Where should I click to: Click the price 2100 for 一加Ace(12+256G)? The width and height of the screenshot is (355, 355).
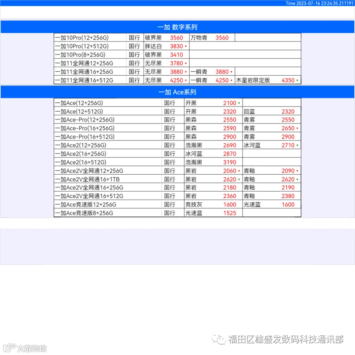tap(230, 103)
